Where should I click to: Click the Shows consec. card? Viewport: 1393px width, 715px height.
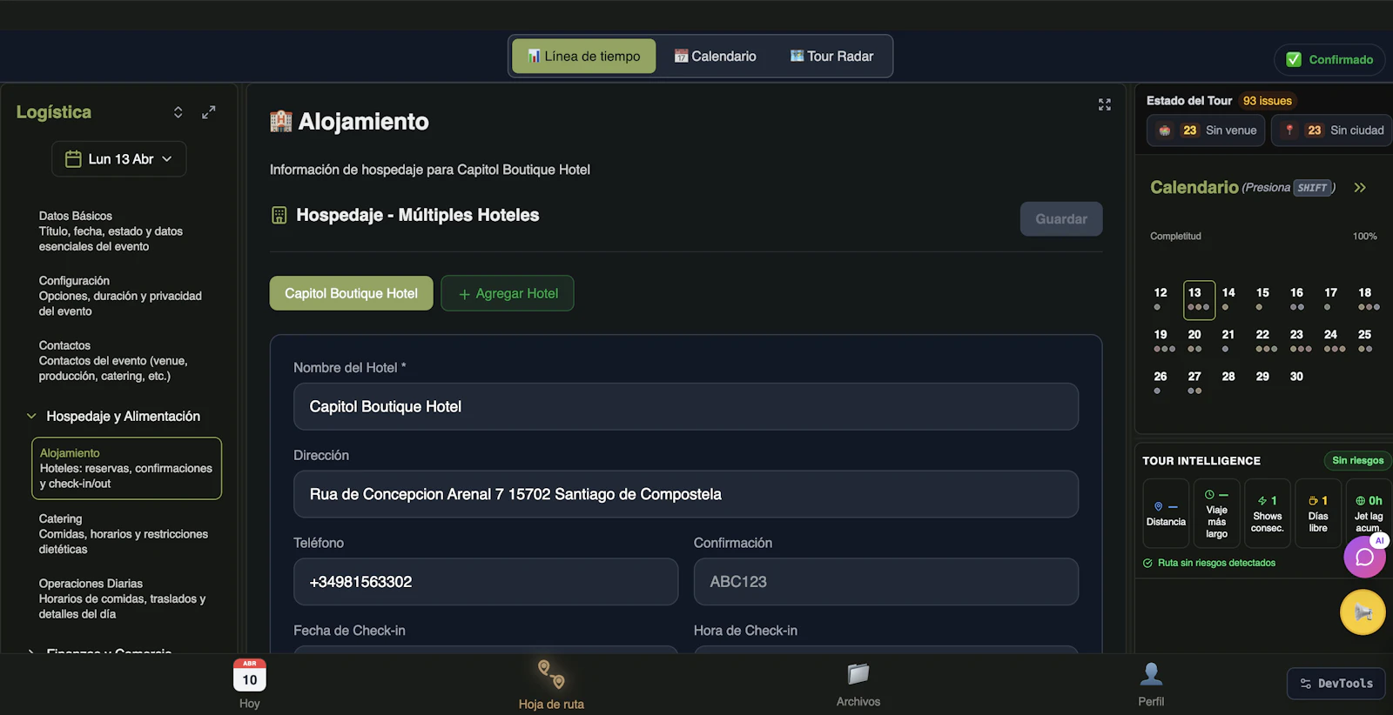(1267, 513)
